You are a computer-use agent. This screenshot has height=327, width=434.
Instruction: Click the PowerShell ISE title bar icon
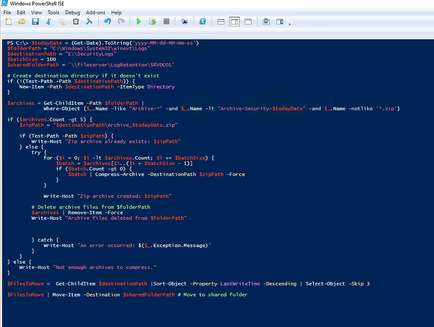coord(4,4)
